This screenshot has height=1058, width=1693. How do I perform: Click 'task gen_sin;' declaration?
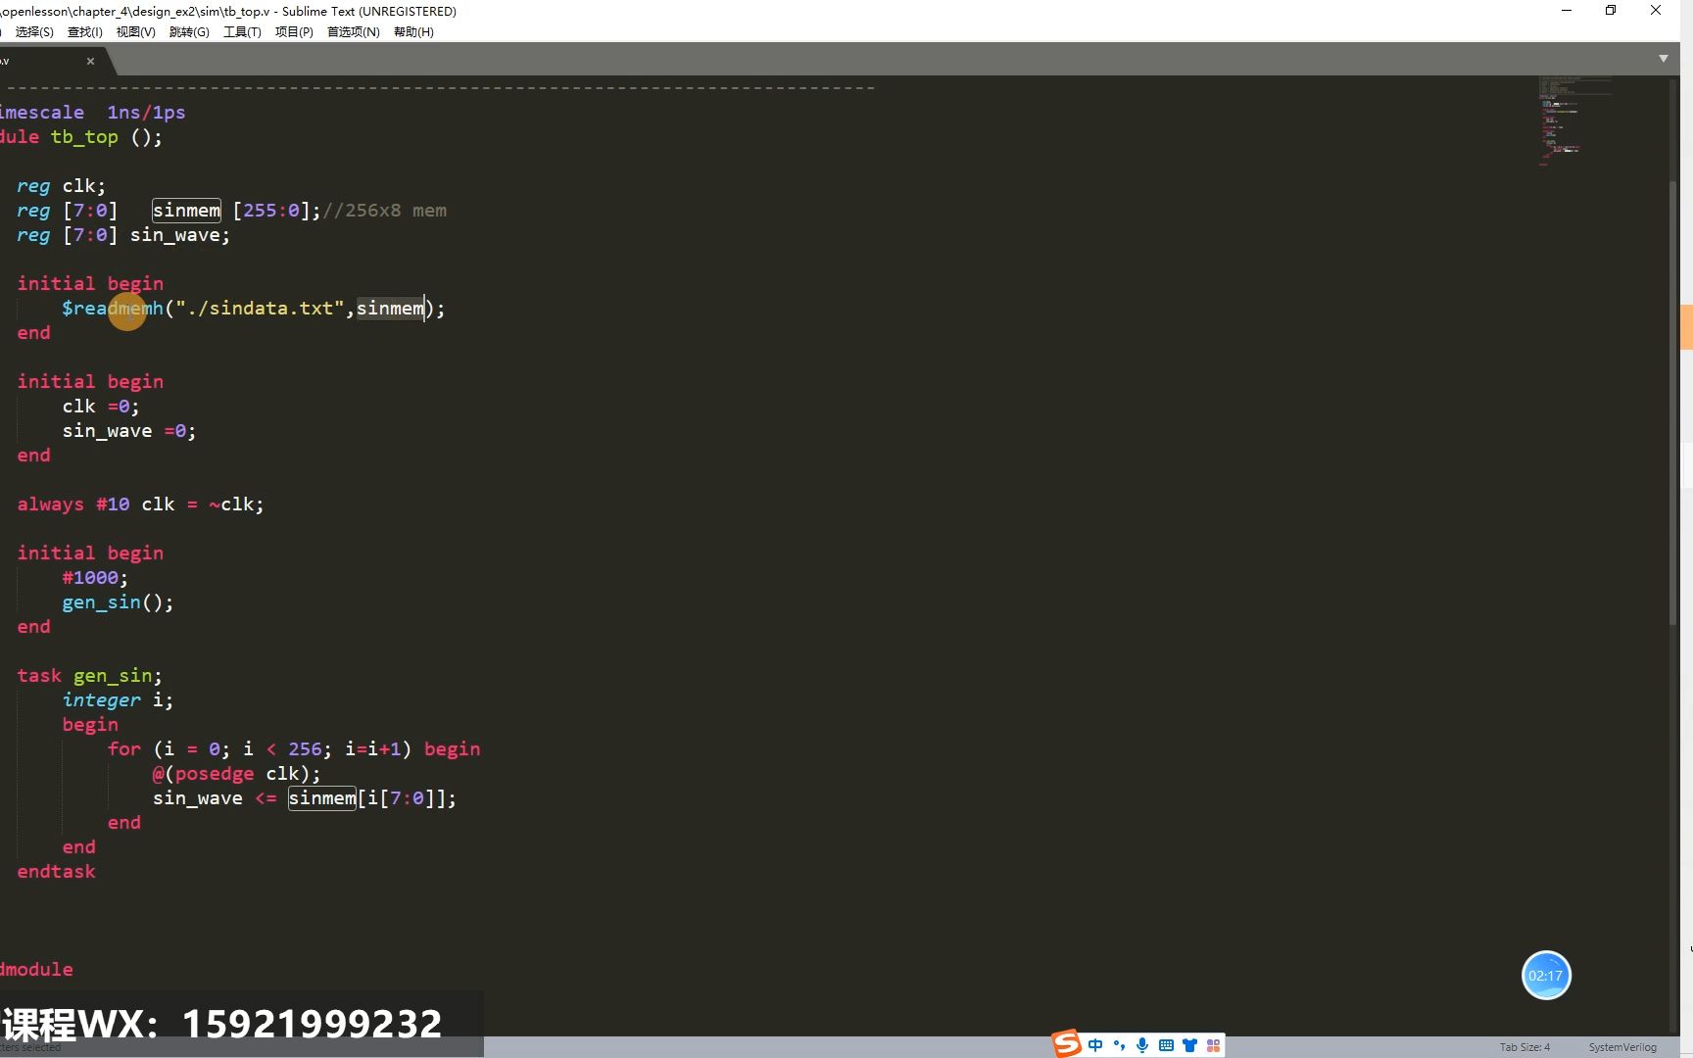click(x=89, y=676)
